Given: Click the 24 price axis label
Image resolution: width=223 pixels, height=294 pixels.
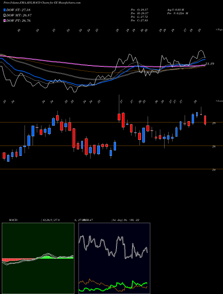Looking at the screenshot, I should coord(214,170).
